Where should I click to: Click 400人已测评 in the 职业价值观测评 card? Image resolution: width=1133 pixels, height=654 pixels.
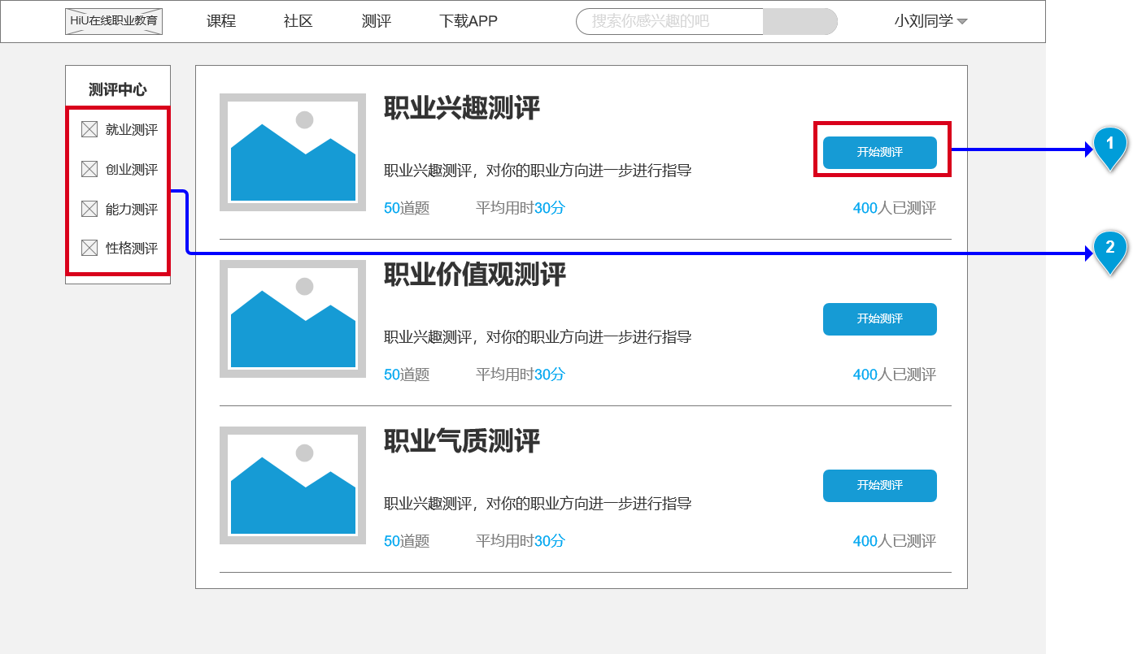pos(895,375)
